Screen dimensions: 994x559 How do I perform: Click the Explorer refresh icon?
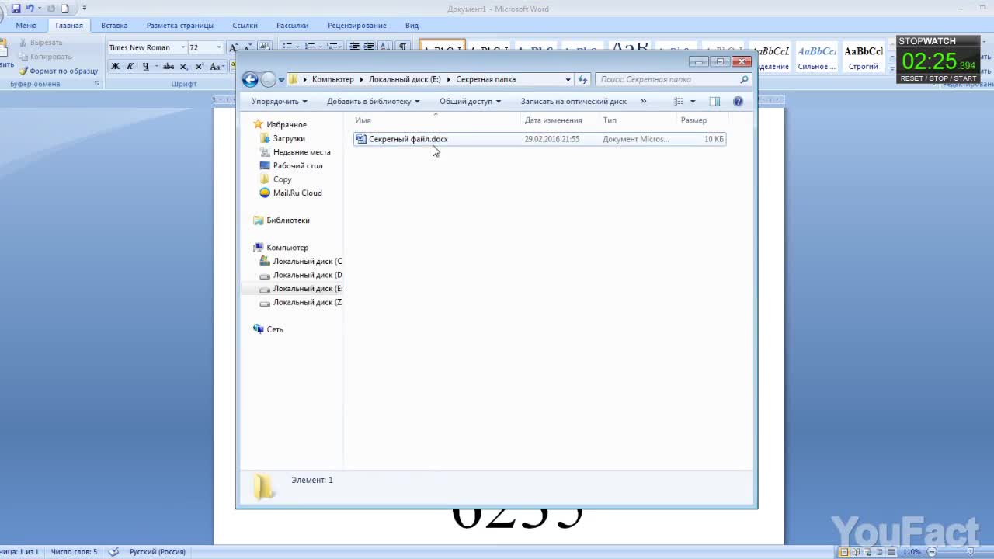pyautogui.click(x=583, y=79)
